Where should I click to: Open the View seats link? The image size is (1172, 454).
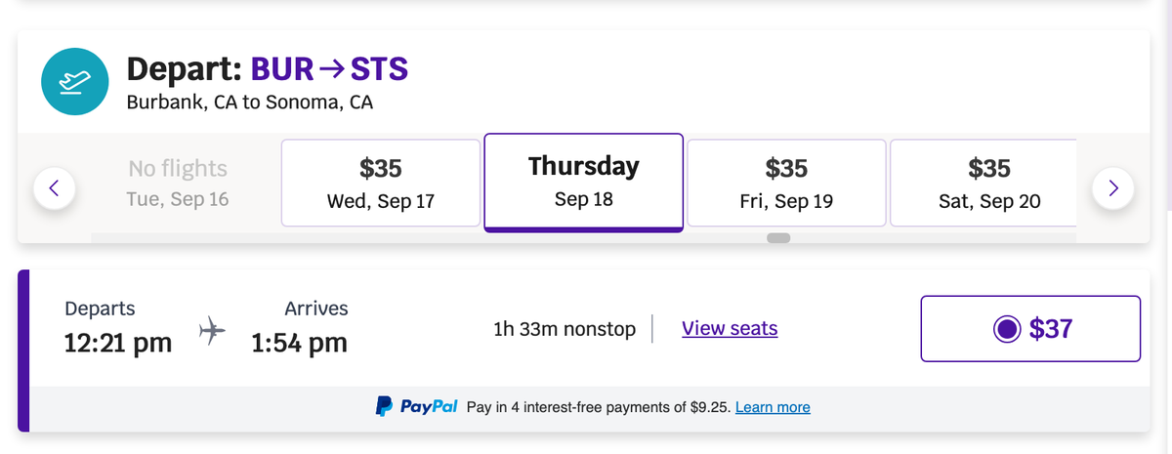(730, 328)
